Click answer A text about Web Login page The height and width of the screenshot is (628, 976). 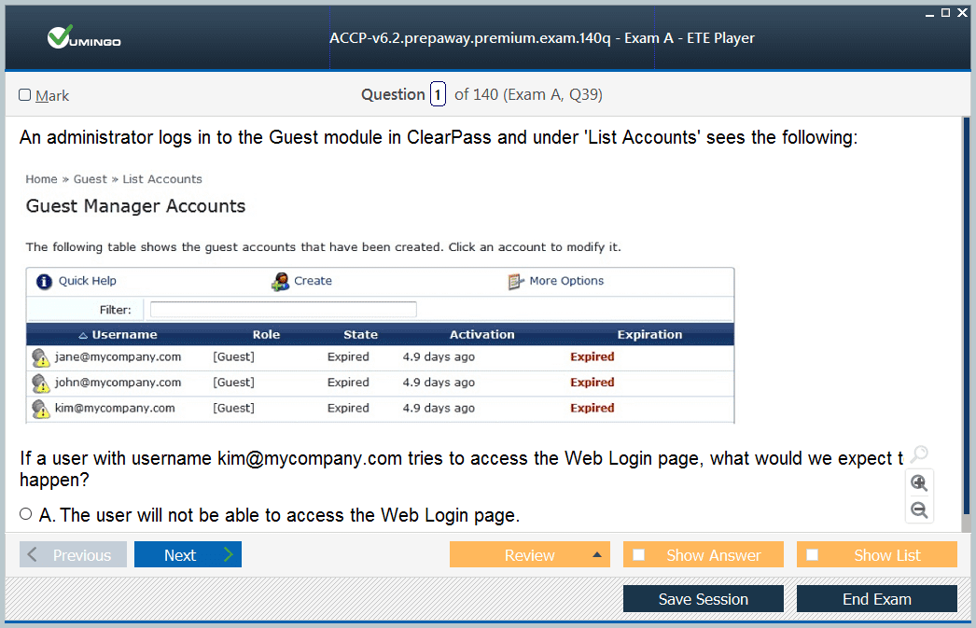(x=280, y=515)
